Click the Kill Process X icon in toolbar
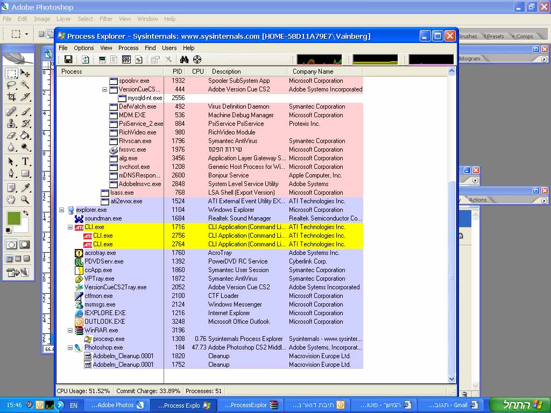551x413 pixels. pos(168,59)
